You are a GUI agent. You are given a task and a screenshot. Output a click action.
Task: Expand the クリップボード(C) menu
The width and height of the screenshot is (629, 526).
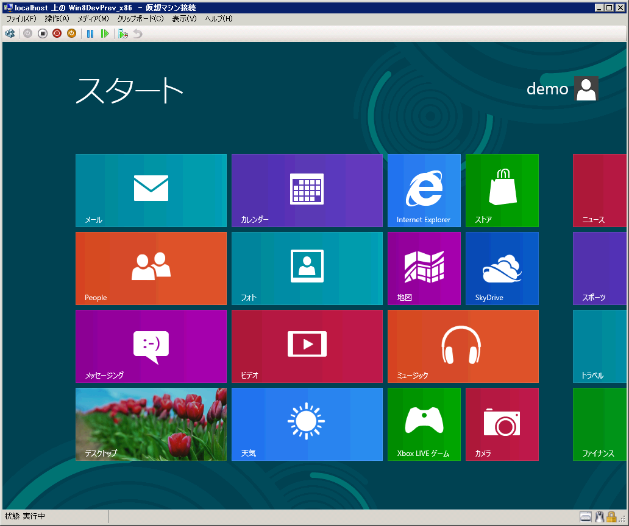140,19
